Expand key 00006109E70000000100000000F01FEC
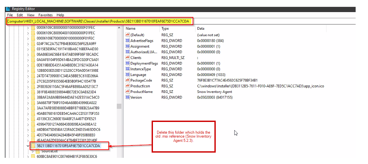The height and width of the screenshot is (164, 368). [28, 38]
